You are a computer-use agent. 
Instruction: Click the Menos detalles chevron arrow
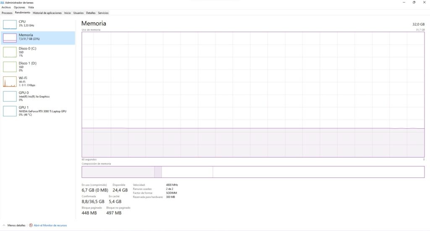4,225
